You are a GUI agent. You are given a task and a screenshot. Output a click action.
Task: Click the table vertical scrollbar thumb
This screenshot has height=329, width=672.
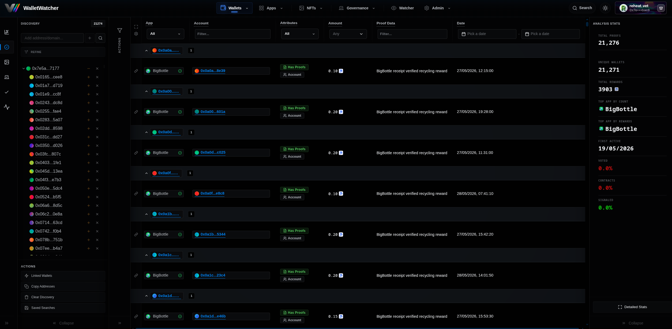tap(587, 24)
